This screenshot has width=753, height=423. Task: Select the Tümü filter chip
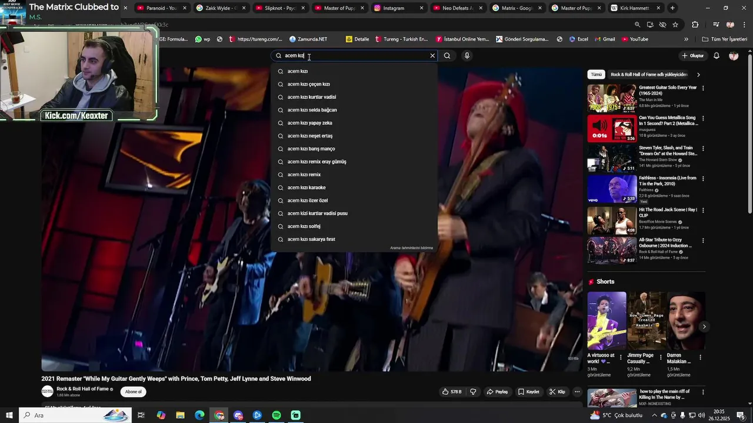pyautogui.click(x=597, y=75)
